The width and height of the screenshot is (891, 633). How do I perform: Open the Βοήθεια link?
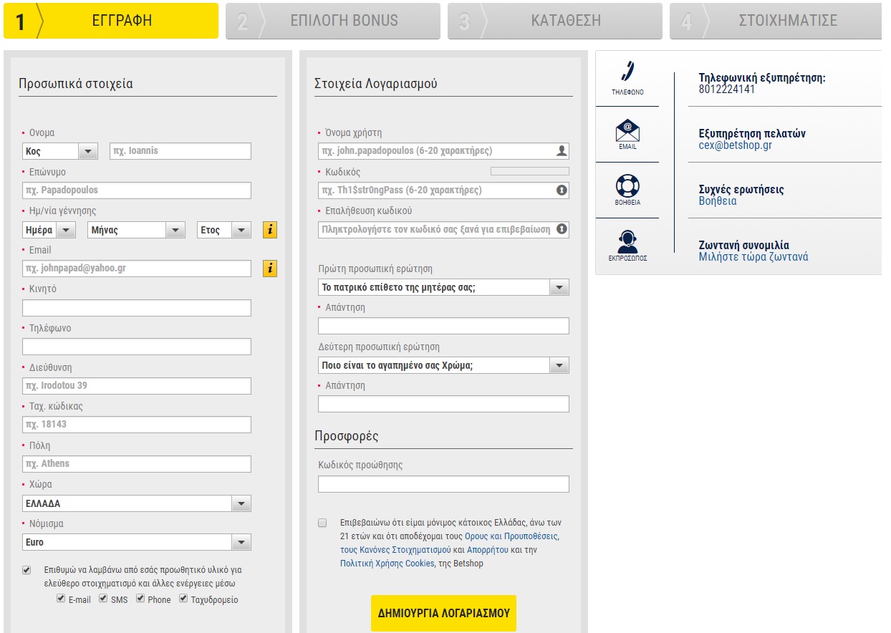(718, 201)
